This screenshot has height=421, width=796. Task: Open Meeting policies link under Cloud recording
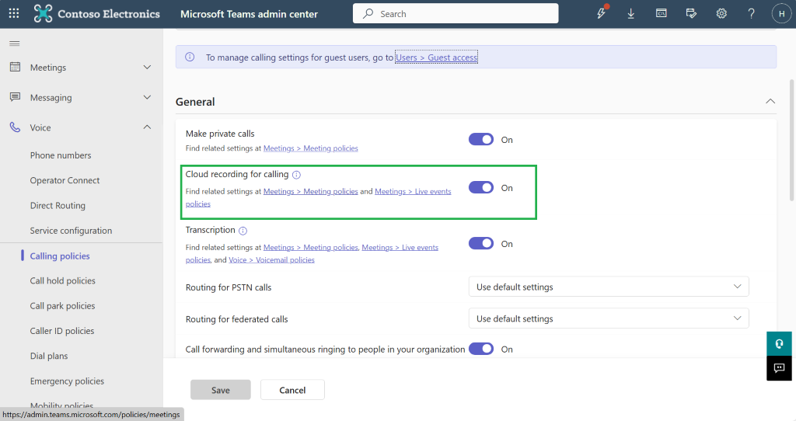(x=311, y=191)
